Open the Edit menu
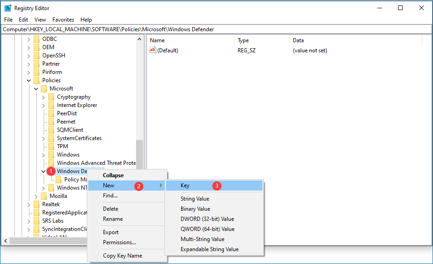433x264 pixels. click(x=23, y=20)
